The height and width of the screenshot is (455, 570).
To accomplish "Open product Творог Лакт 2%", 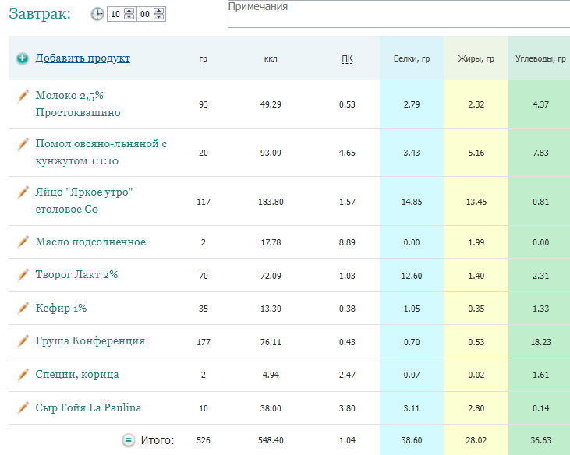I will 76,275.
